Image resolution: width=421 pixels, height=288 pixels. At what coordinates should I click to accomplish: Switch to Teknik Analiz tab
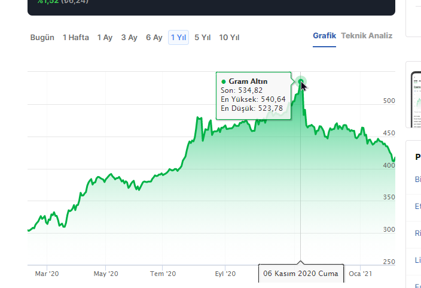pyautogui.click(x=367, y=36)
